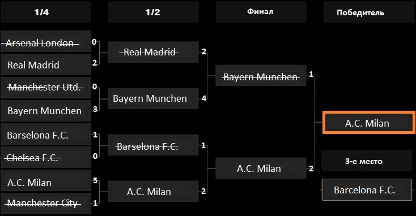The height and width of the screenshot is (216, 416).
Task: Select crossed-out Real Madrid in the semifinals
Action: point(154,52)
